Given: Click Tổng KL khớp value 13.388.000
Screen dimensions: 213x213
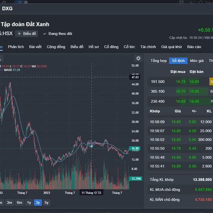Looking at the screenshot, I should pyautogui.click(x=202, y=180).
